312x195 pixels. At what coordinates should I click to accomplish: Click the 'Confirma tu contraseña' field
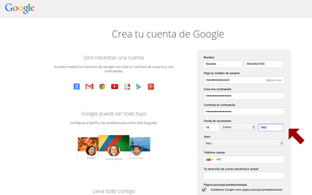(244, 111)
